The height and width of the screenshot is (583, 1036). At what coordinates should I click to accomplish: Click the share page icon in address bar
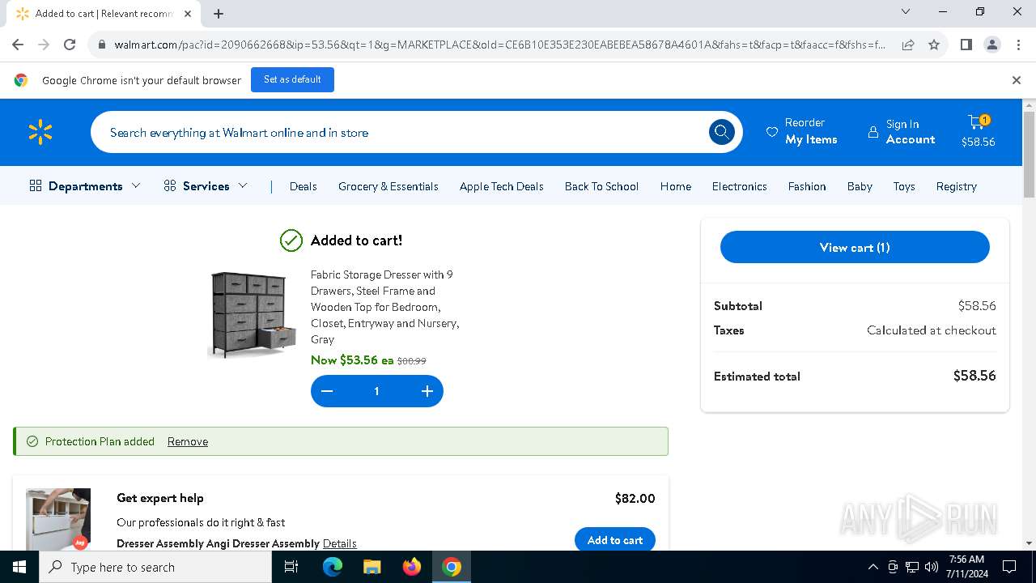908,45
